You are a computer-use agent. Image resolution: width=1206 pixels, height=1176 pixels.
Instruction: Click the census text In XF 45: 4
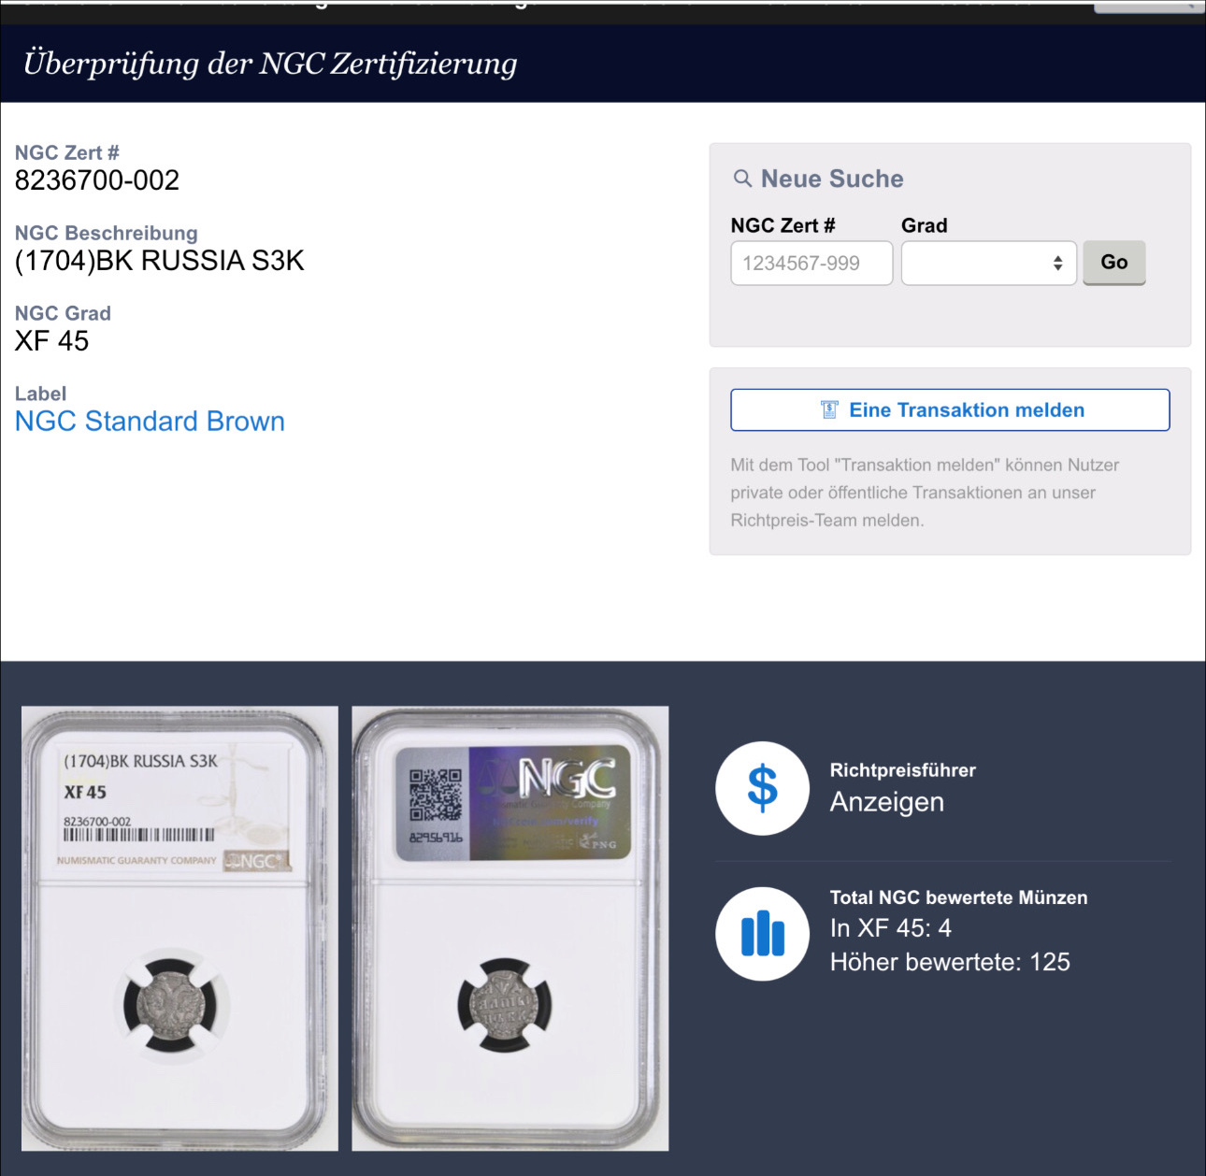[891, 928]
